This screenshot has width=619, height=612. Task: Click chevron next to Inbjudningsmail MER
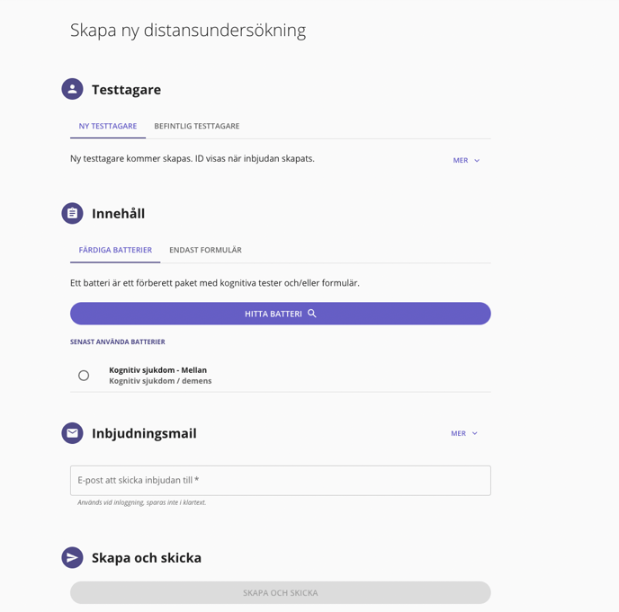(475, 433)
